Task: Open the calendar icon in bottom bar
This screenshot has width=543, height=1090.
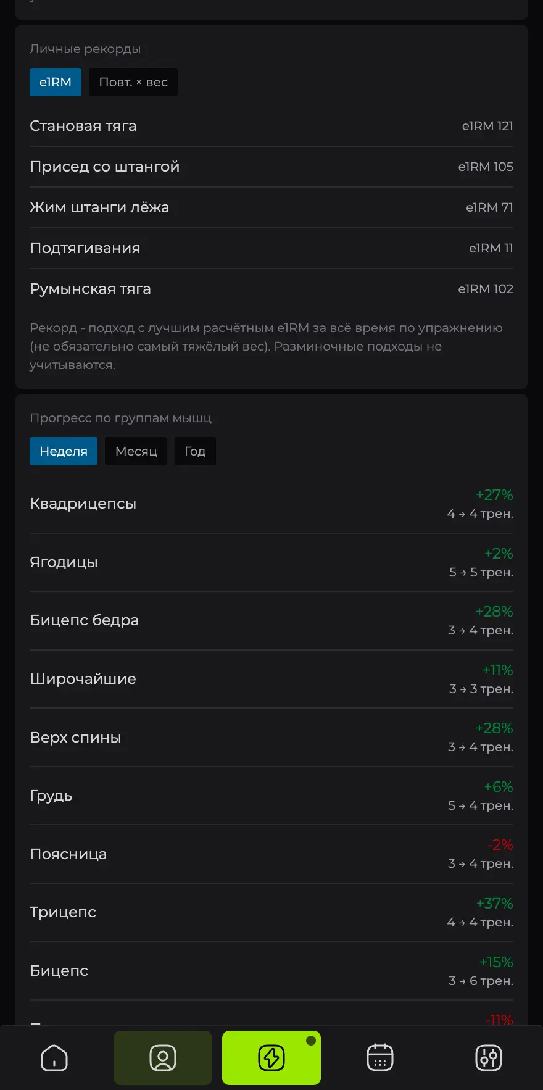Action: [380, 1058]
